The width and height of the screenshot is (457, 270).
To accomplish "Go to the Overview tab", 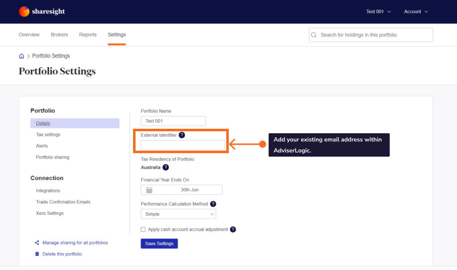I will click(x=29, y=35).
